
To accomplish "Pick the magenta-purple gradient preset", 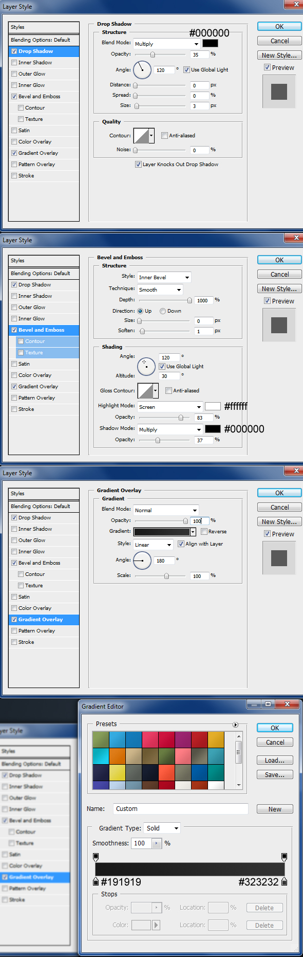I will point(183,739).
